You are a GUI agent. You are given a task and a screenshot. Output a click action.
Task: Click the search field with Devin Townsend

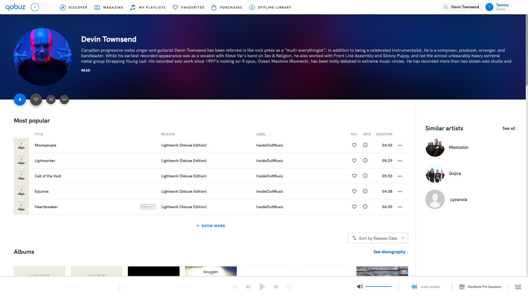tap(462, 7)
